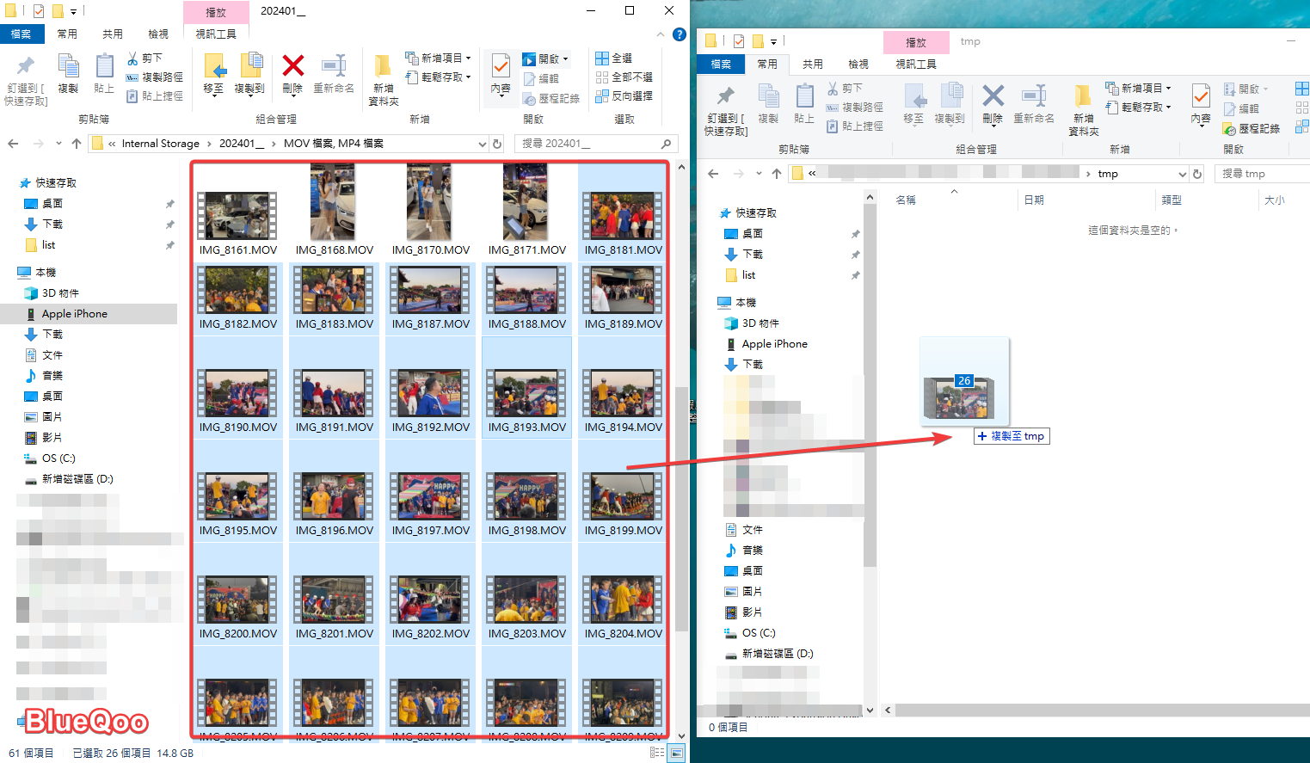The width and height of the screenshot is (1310, 763).
Task: Click Select All in left ribbon
Action: click(x=614, y=58)
